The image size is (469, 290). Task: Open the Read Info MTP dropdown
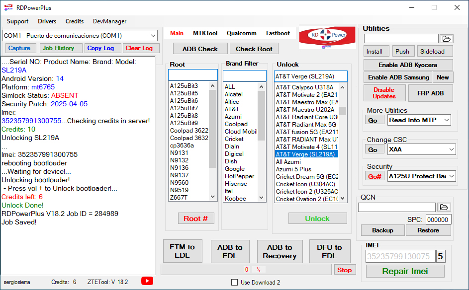click(x=446, y=120)
